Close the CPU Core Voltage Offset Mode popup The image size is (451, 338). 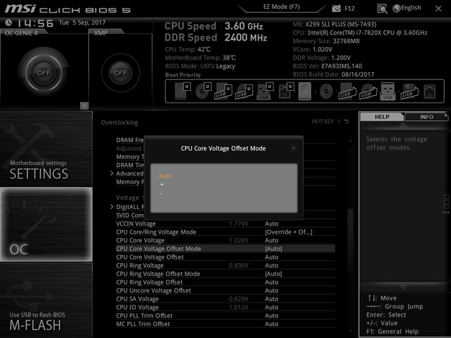coord(294,148)
